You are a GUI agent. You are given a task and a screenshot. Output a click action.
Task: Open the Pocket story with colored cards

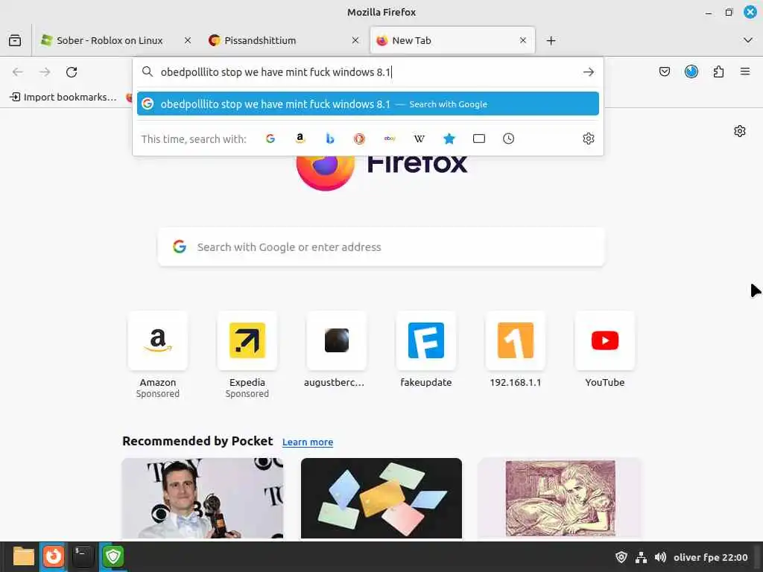pyautogui.click(x=381, y=498)
